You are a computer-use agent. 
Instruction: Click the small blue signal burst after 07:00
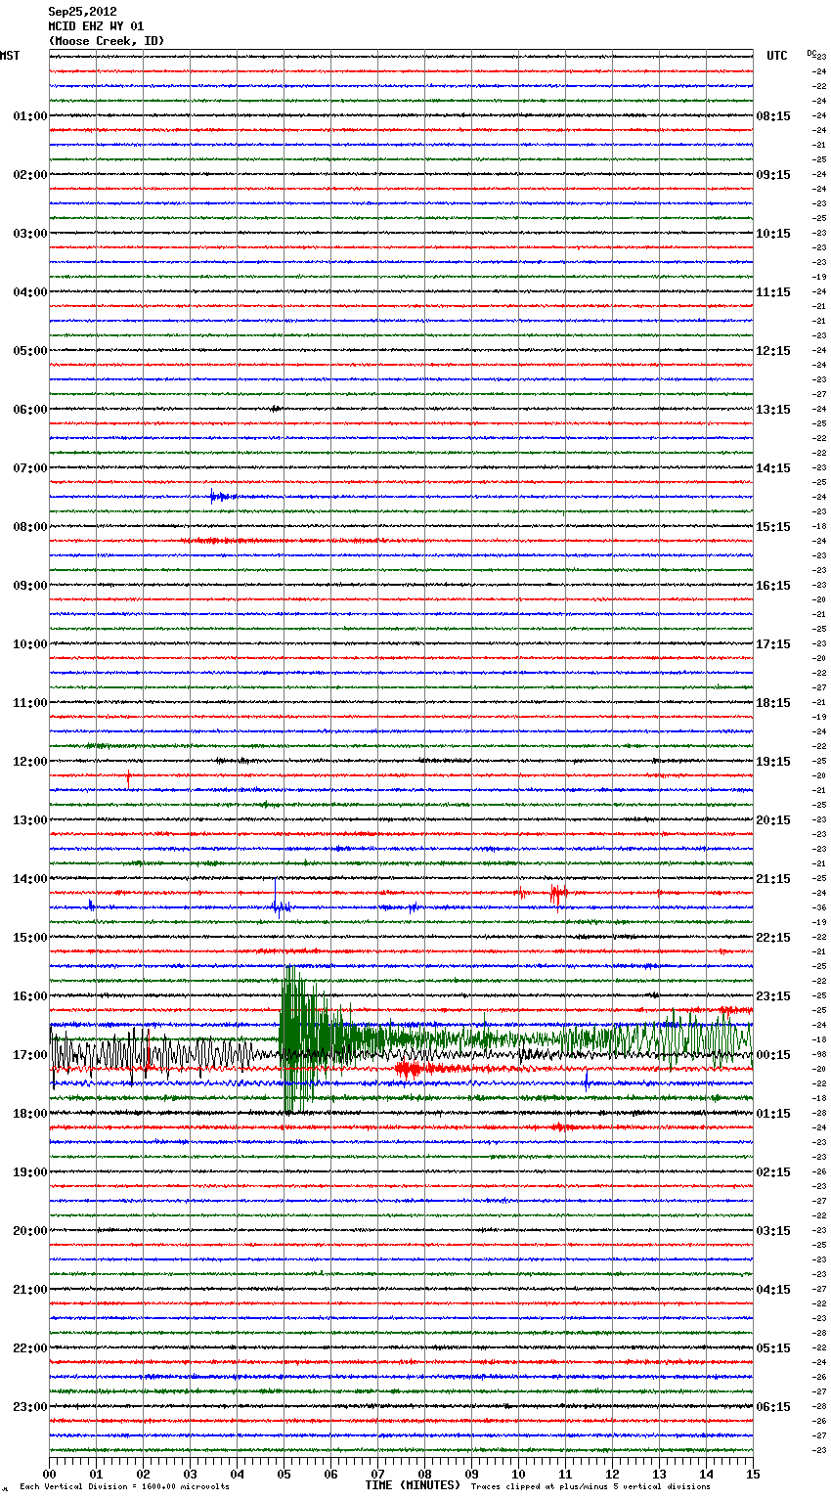(222, 497)
